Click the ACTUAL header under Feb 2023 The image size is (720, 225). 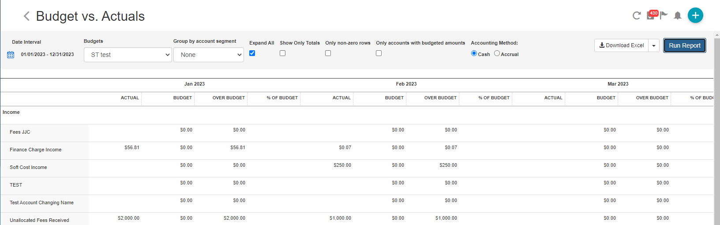[341, 98]
